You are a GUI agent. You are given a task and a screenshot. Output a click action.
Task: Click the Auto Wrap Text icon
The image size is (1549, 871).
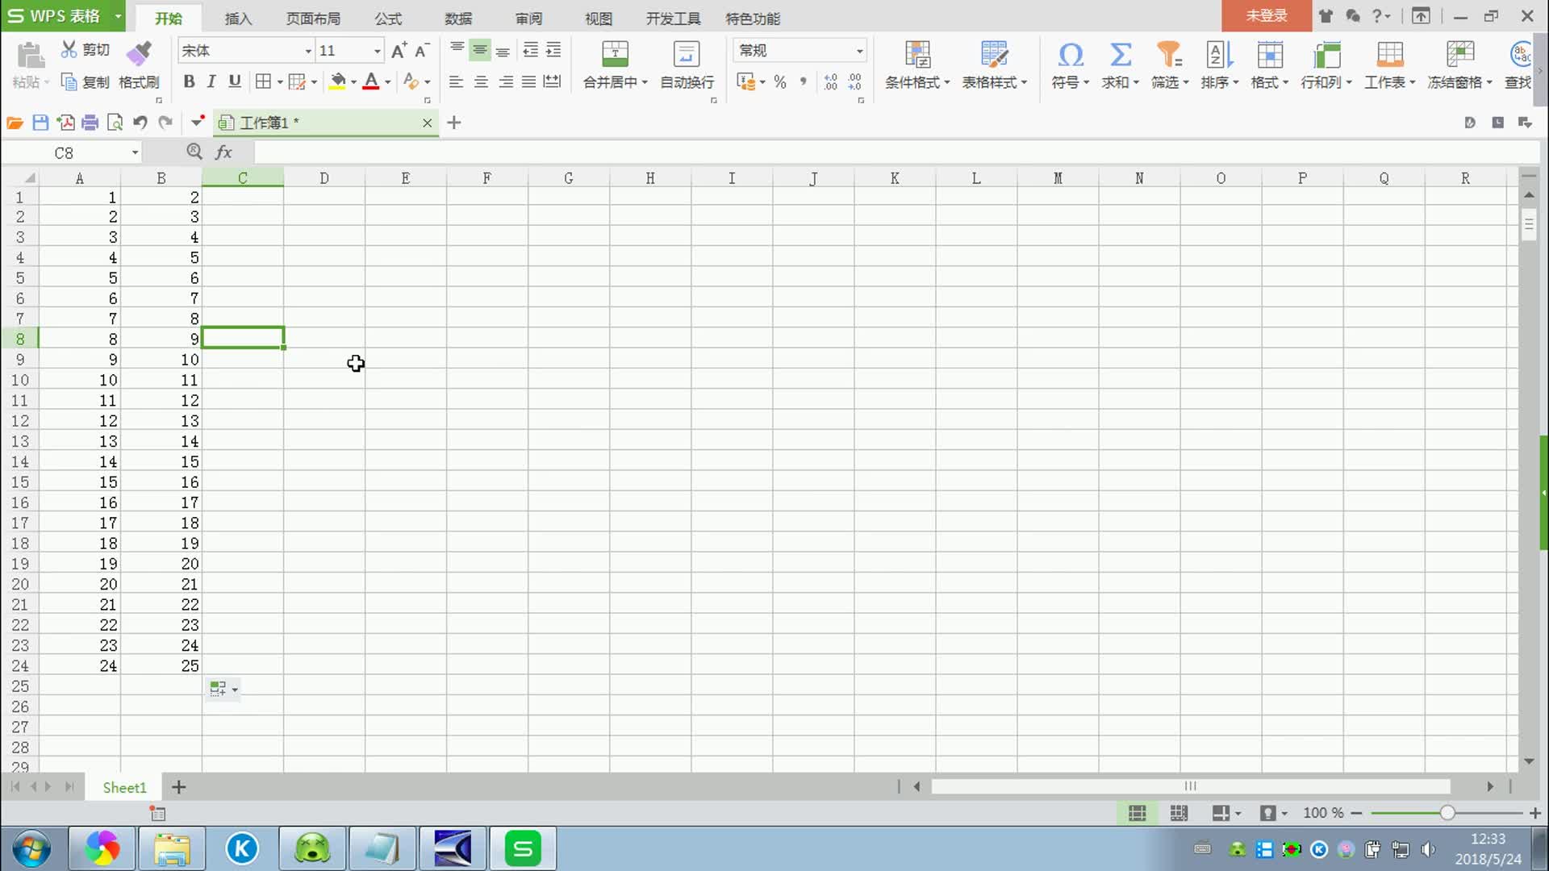pyautogui.click(x=686, y=53)
